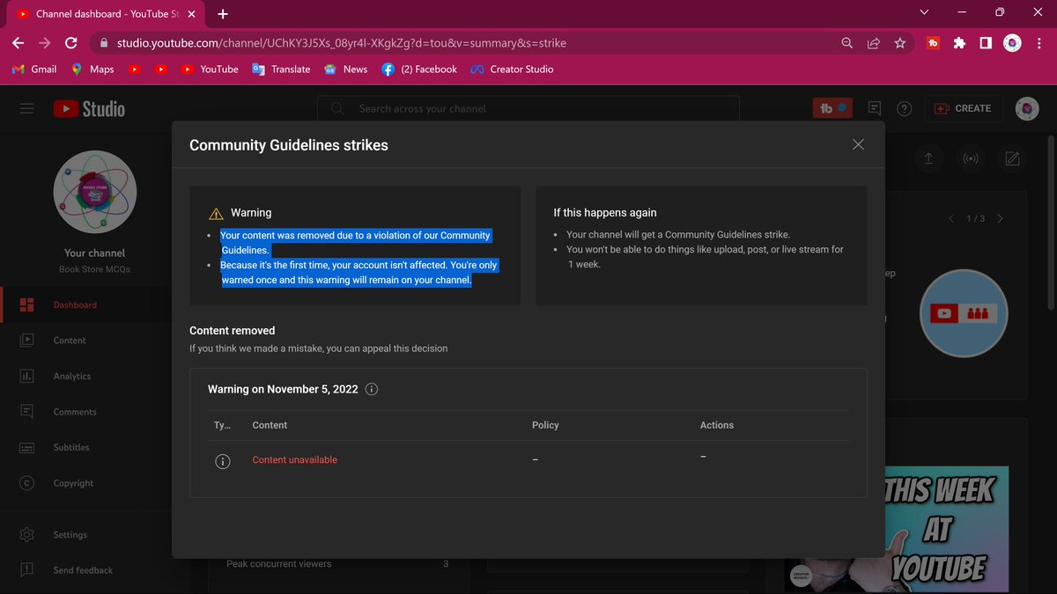The height and width of the screenshot is (594, 1057).
Task: Click the warning triangle icon
Action: pyautogui.click(x=216, y=213)
